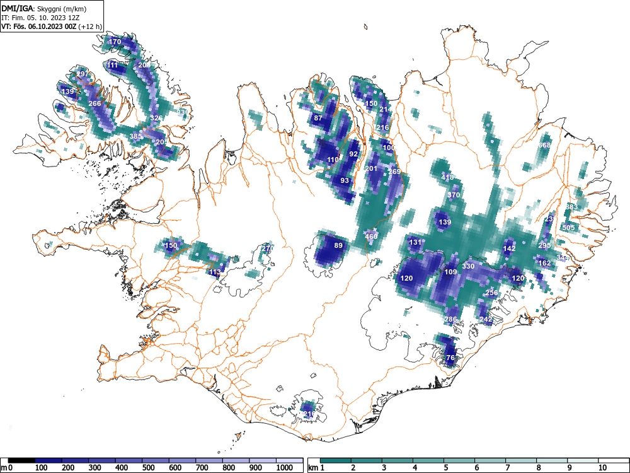The image size is (630, 473).
Task: Select the map value label 142
Action: click(x=509, y=248)
